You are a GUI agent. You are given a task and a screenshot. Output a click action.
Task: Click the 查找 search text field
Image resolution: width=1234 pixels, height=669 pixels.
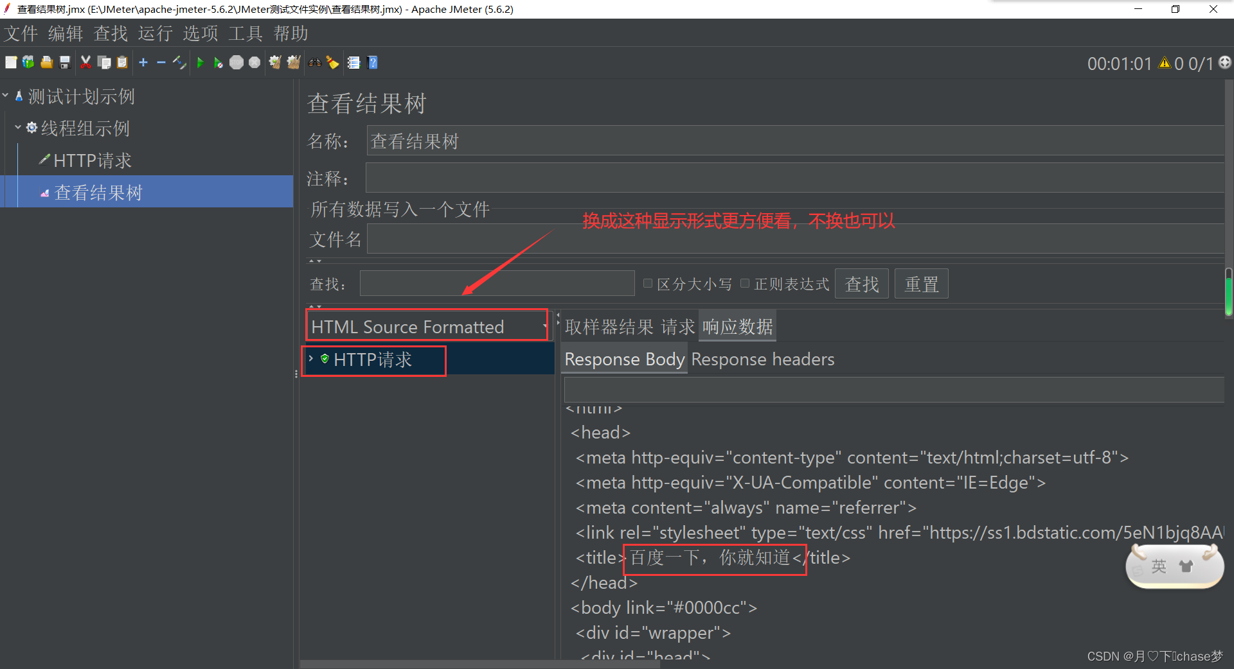point(497,283)
